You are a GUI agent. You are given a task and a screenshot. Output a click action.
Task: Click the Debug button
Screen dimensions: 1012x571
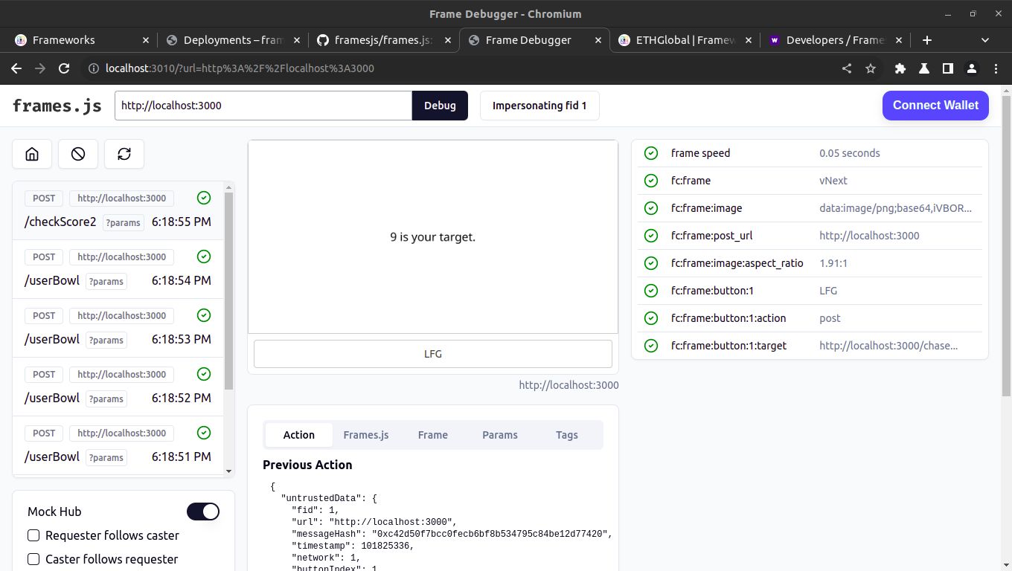tap(440, 106)
